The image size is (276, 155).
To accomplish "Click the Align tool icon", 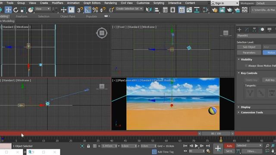I will click(157, 10).
